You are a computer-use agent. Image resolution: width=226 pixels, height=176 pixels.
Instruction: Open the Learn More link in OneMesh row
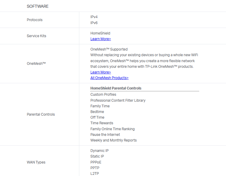pyautogui.click(x=101, y=72)
